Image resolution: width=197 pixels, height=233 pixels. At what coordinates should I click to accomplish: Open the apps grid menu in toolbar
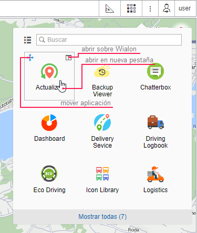pyautogui.click(x=131, y=8)
